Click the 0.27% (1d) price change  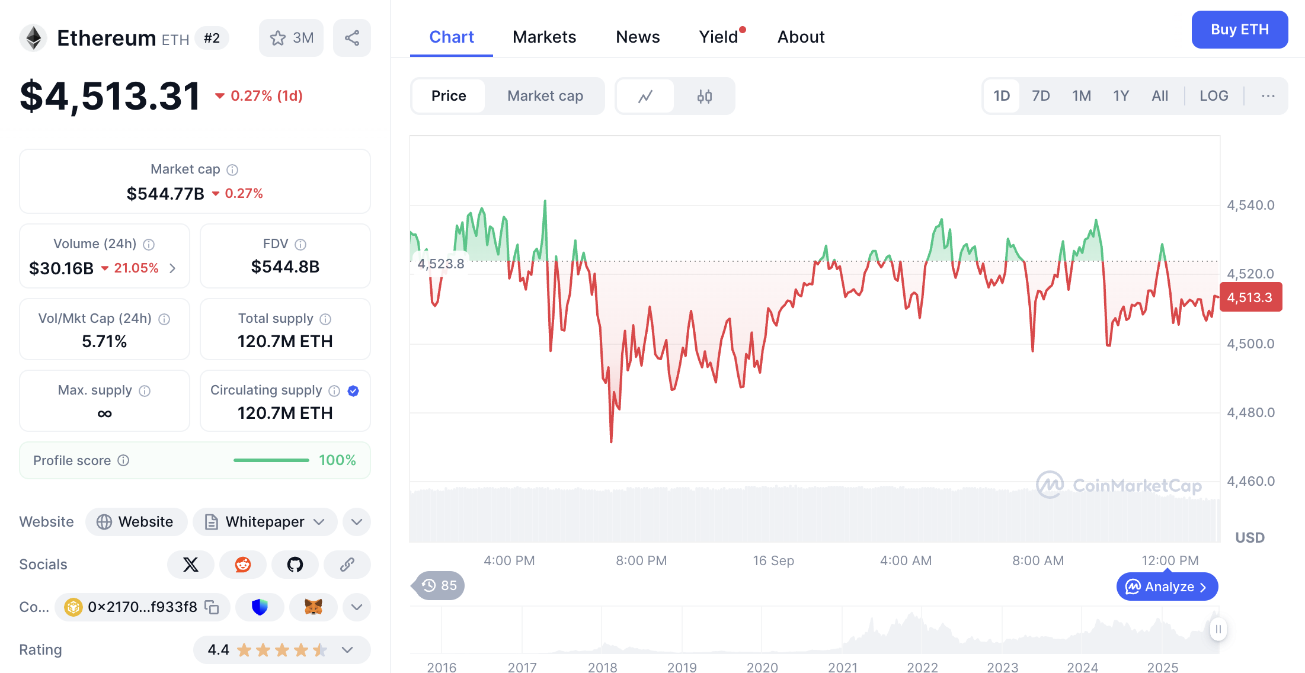point(260,96)
